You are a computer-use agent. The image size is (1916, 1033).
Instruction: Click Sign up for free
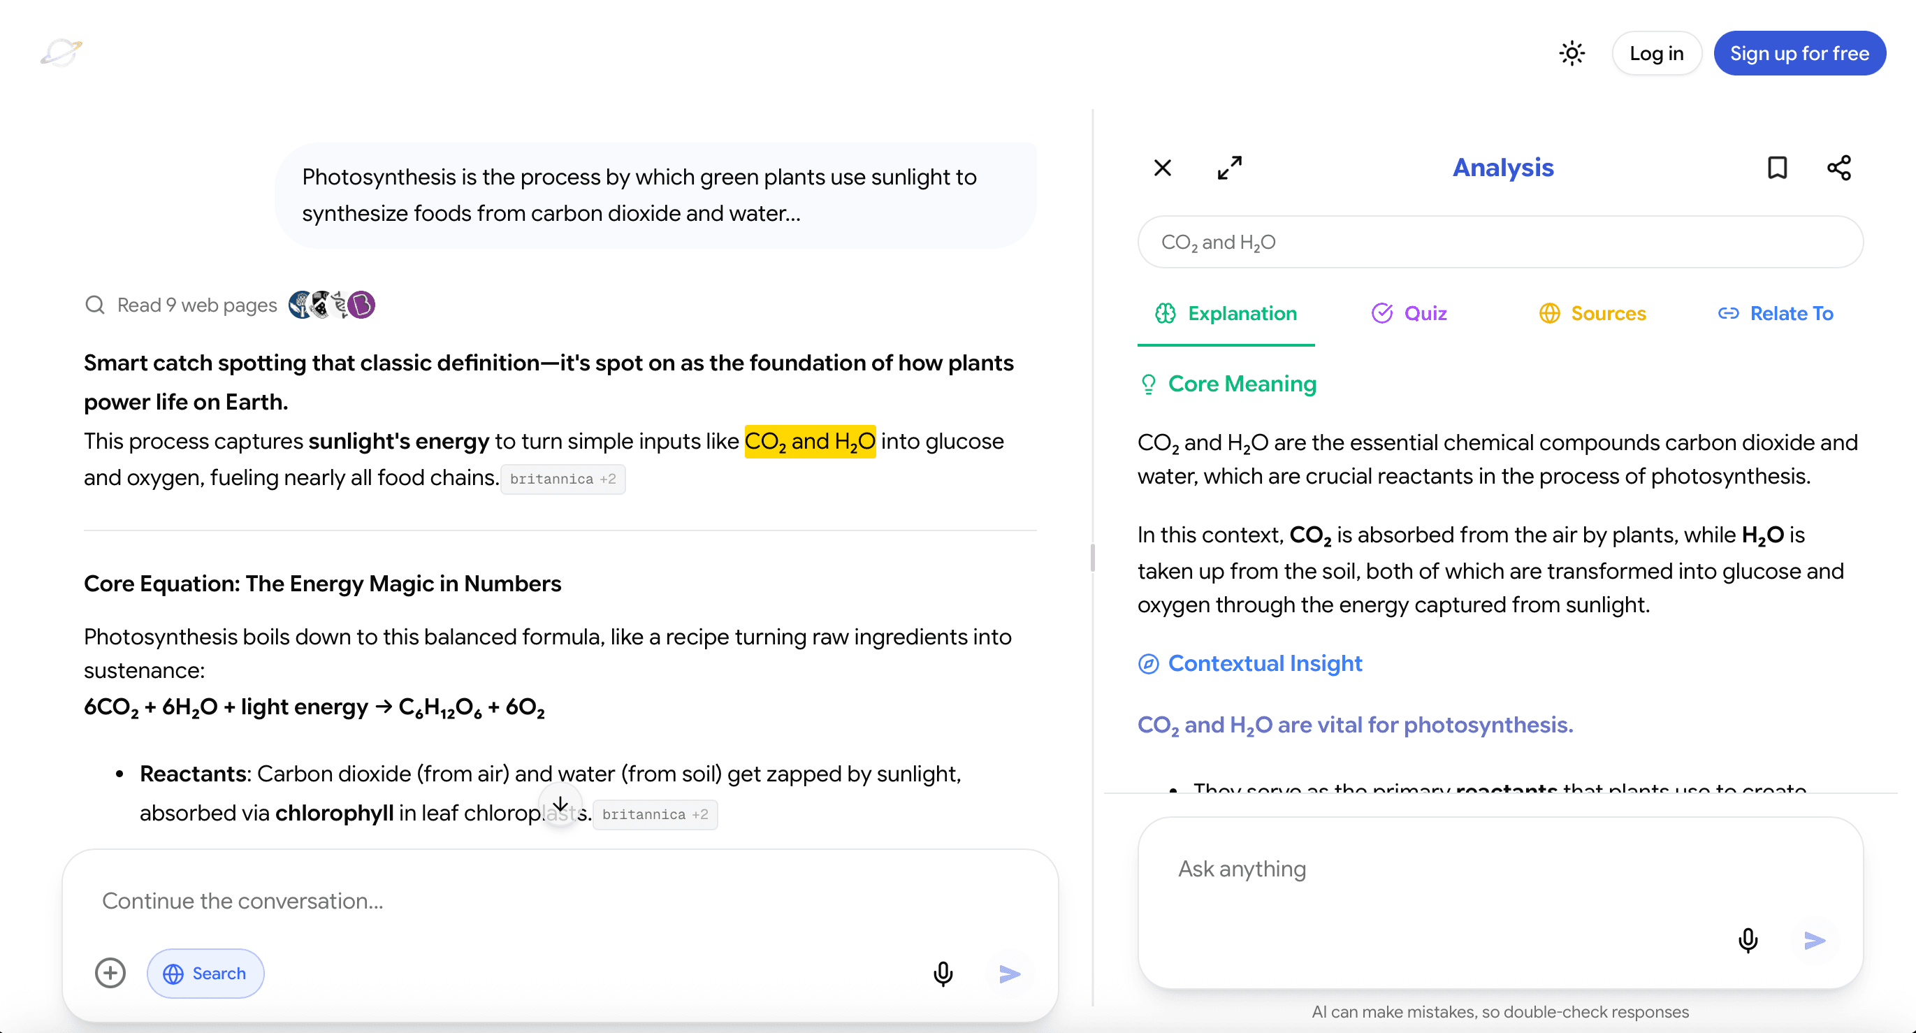(x=1799, y=54)
